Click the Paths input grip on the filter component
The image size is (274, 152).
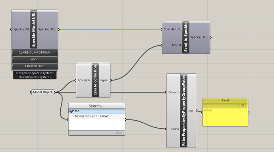[166, 129]
